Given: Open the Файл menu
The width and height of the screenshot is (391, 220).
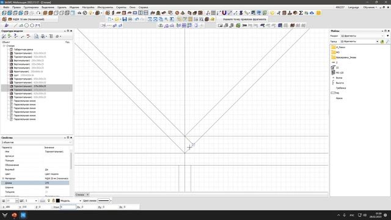Looking at the screenshot, I should click(6, 7).
